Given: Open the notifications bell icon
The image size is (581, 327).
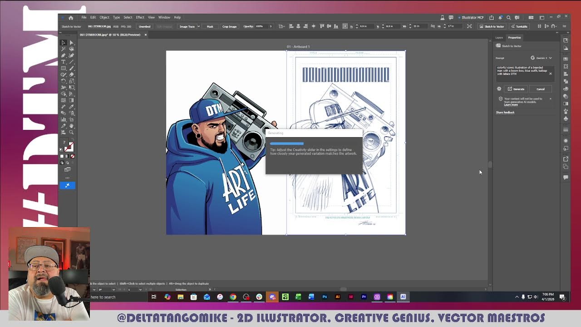Looking at the screenshot, I should point(500,17).
